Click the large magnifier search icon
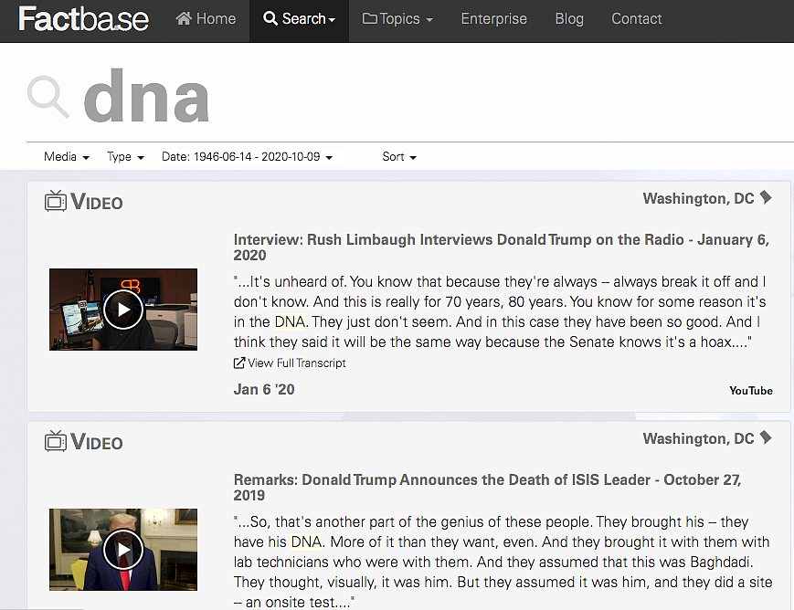794x610 pixels. click(x=48, y=97)
